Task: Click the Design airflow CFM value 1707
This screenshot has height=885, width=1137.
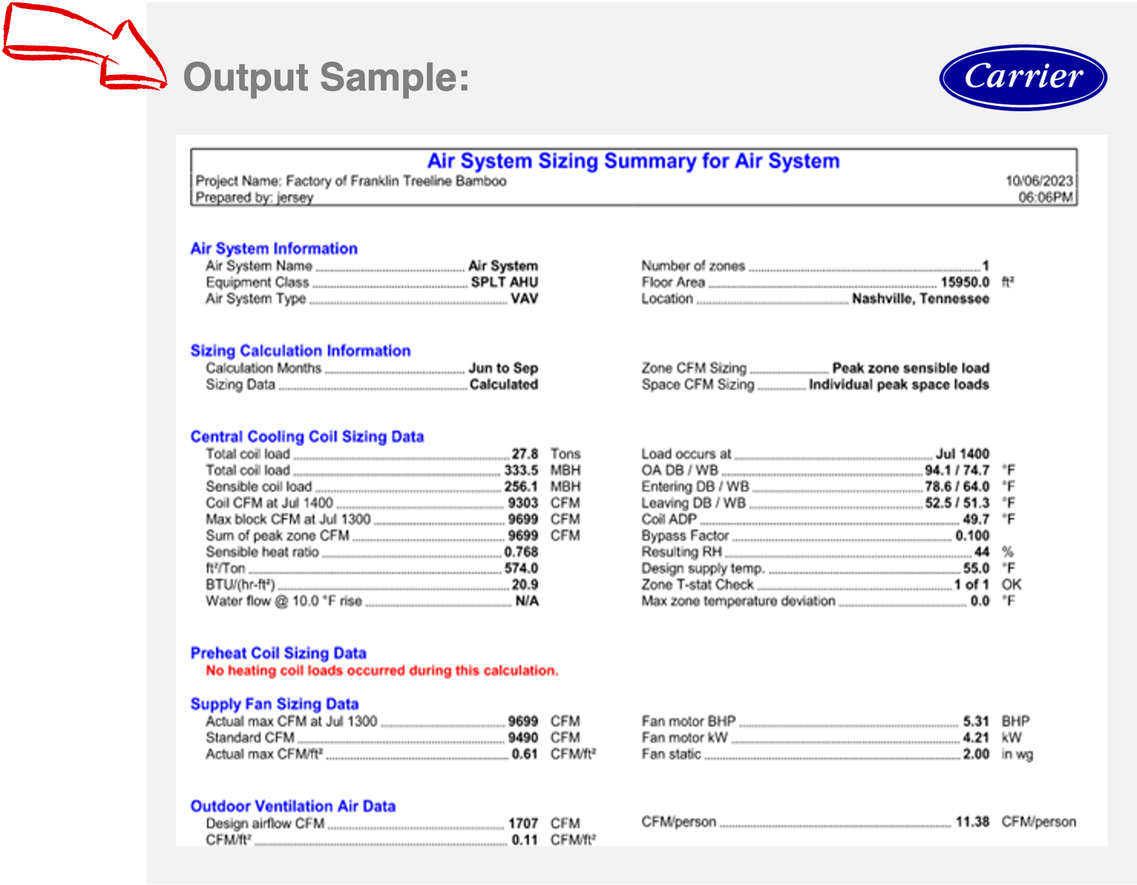Action: [523, 823]
